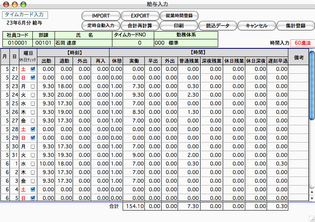This screenshot has width=315, height=222.
Task: Click the 備考 cell for May 31
Action: click(x=298, y=155)
